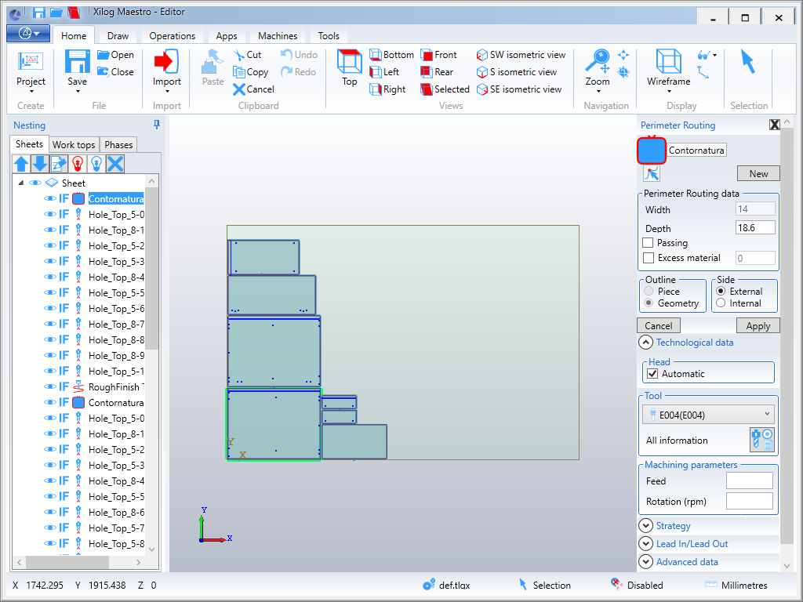Expand the Lead In/Lead Out section
This screenshot has width=803, height=602.
point(646,544)
